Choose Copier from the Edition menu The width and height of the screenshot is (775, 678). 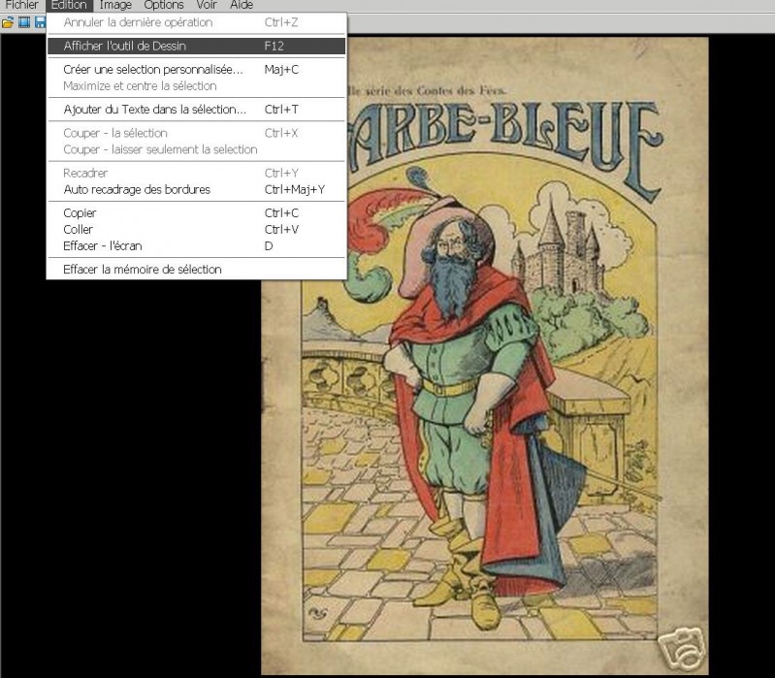[x=196, y=213]
